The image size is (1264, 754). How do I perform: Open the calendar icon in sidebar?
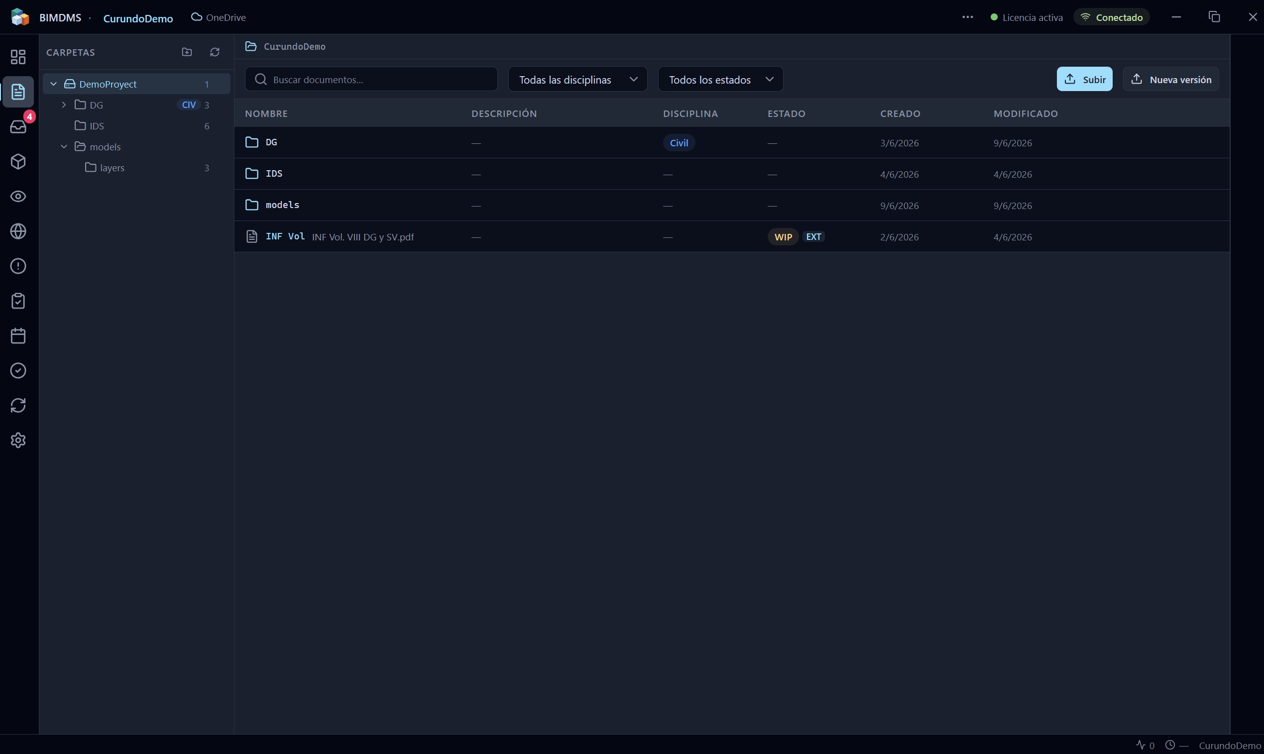(18, 336)
